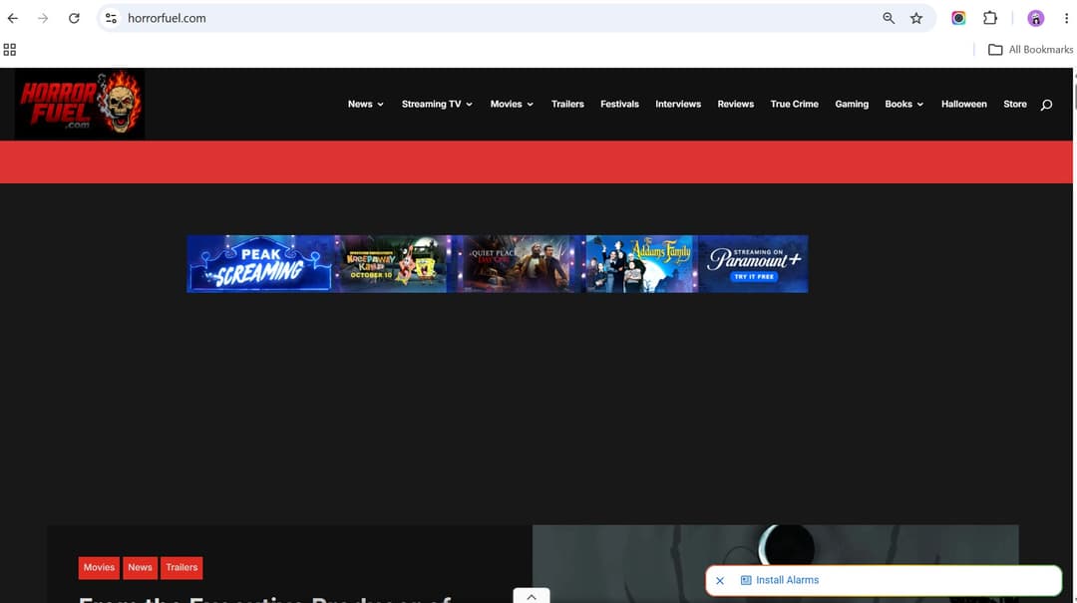Click the Addams Family banner image
The width and height of the screenshot is (1077, 603).
pyautogui.click(x=641, y=264)
